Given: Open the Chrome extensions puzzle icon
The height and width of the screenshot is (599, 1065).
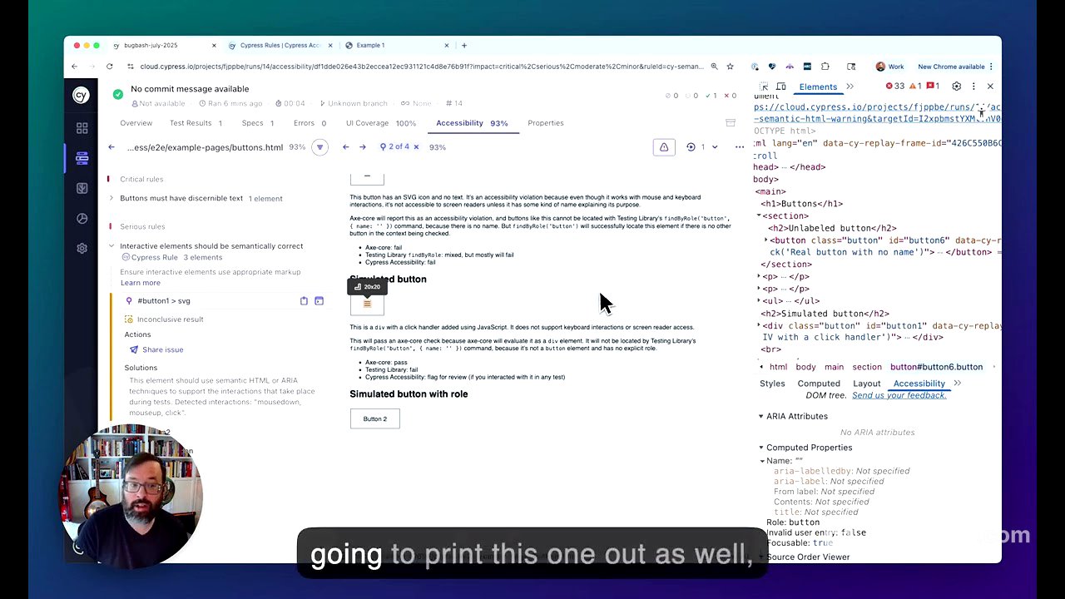Looking at the screenshot, I should click(825, 67).
